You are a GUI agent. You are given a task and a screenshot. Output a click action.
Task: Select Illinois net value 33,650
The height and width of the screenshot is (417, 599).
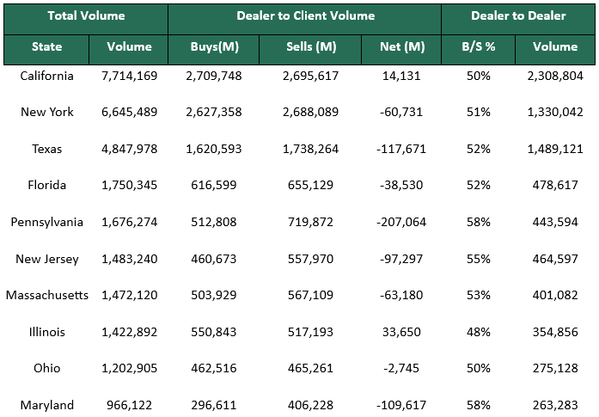pyautogui.click(x=401, y=332)
